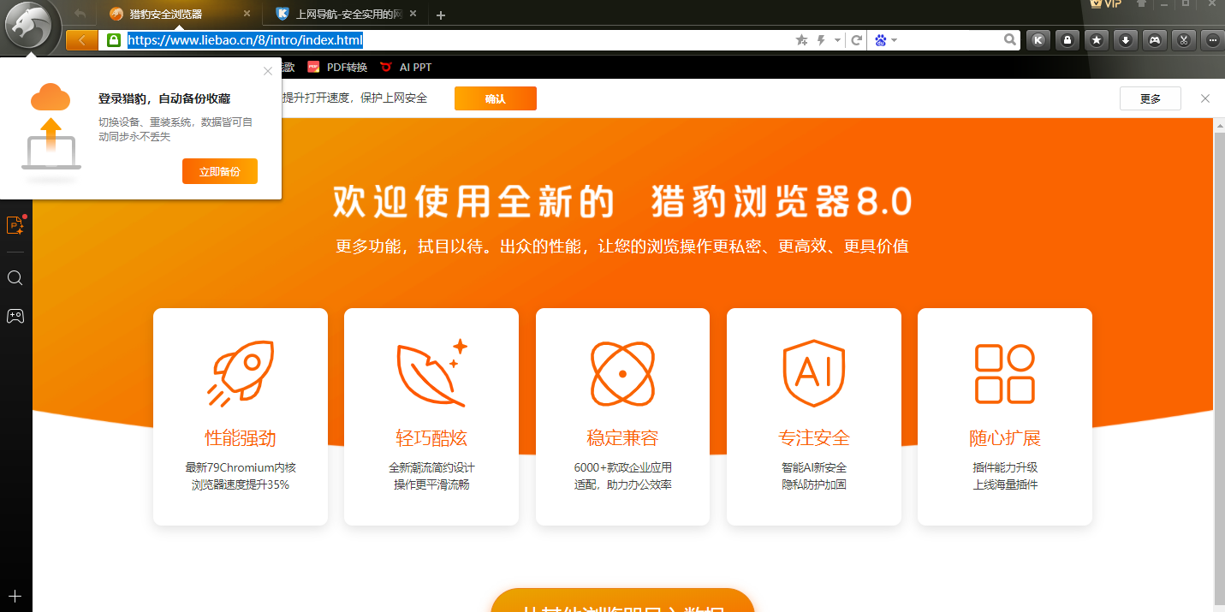Viewport: 1225px width, 612px height.
Task: Open the PDF转换 bookmark
Action: (x=337, y=67)
